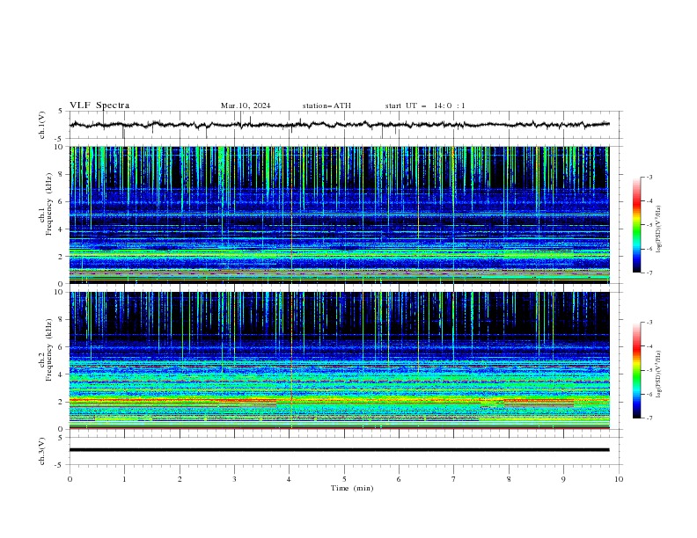Click the time axis tick label "2"
Viewport: 697px width, 538px height.
pos(180,479)
